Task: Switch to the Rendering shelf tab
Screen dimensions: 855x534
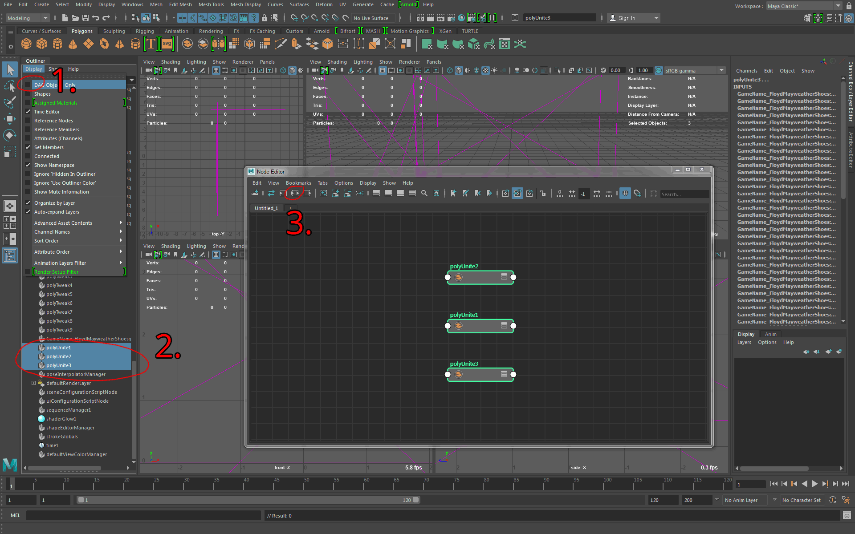Action: [x=211, y=31]
